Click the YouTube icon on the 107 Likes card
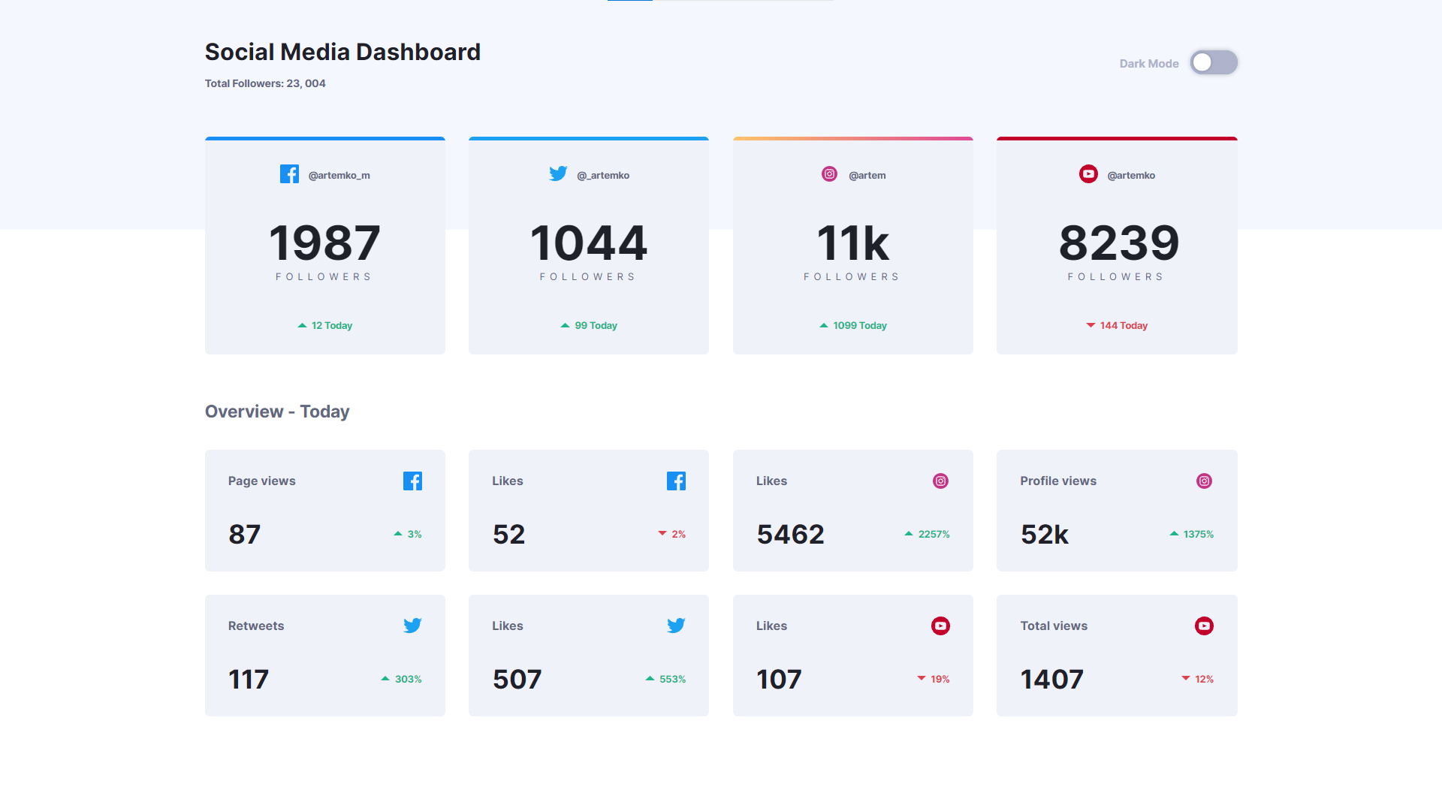The width and height of the screenshot is (1442, 811). [940, 625]
